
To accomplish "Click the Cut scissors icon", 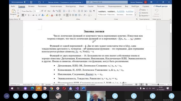I will point(18,10).
